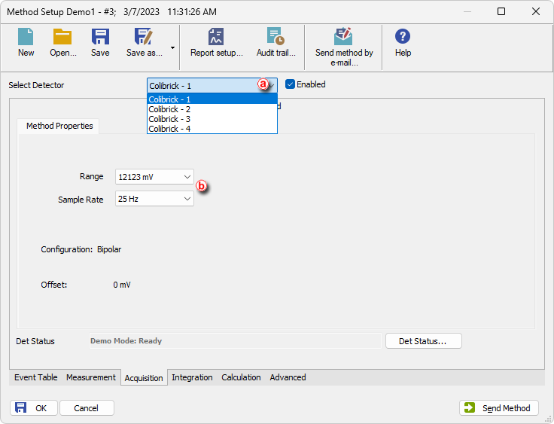Choose Colibrick - 1 from detector list
The width and height of the screenshot is (554, 424).
click(212, 99)
